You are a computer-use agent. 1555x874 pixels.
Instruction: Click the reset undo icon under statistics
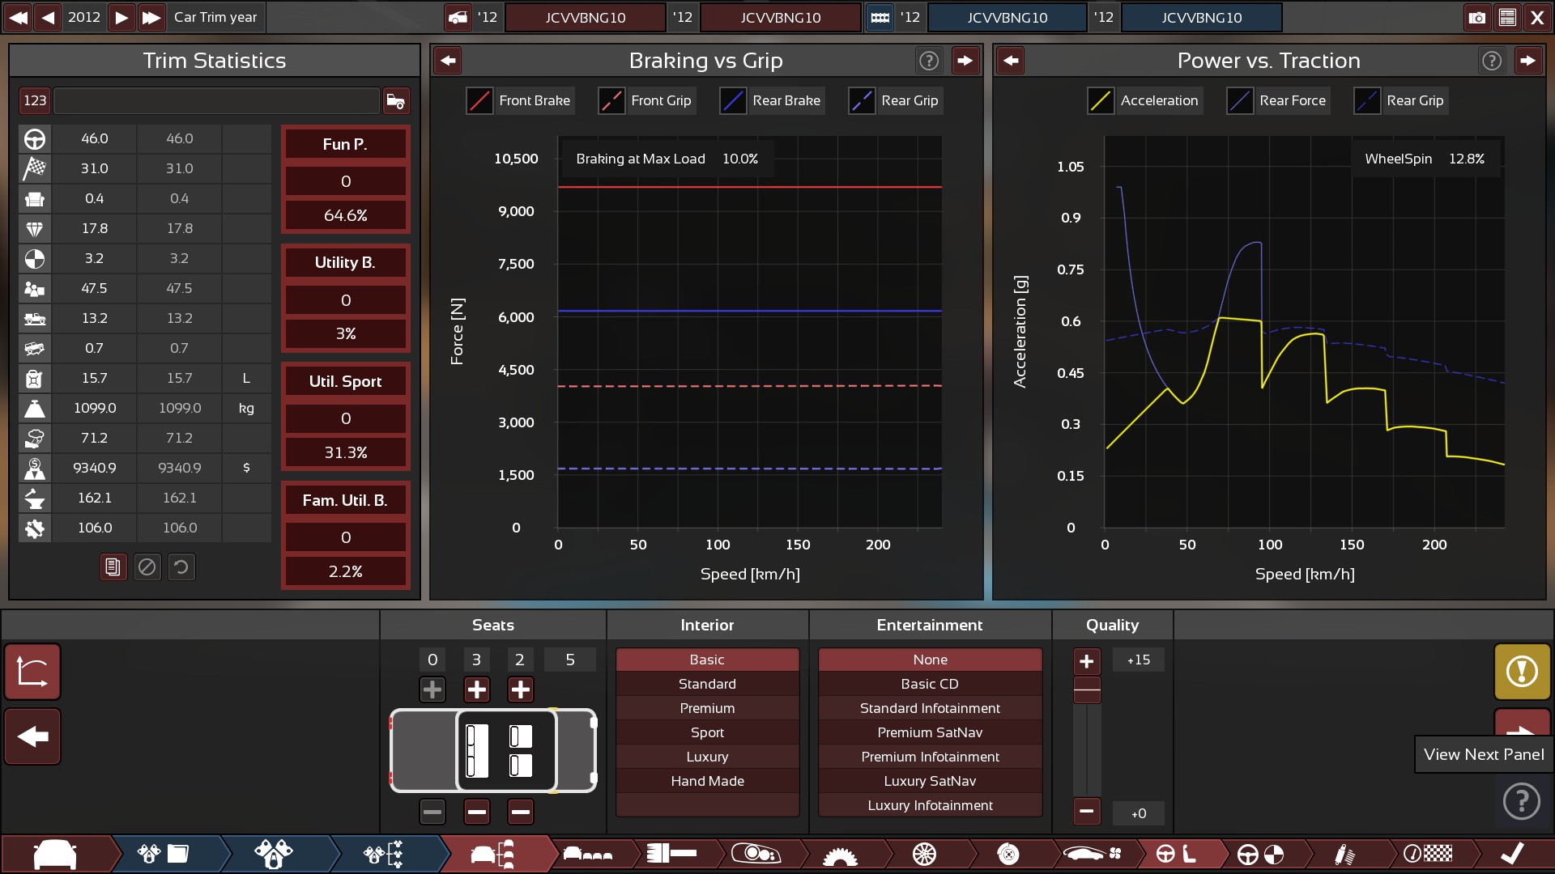point(181,567)
